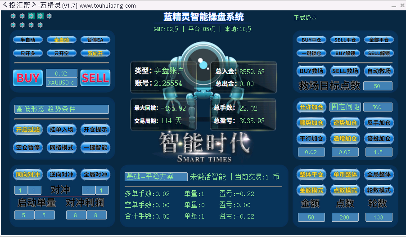Click 暂停EA to pause the EA
The image size is (406, 237).
tap(95, 40)
